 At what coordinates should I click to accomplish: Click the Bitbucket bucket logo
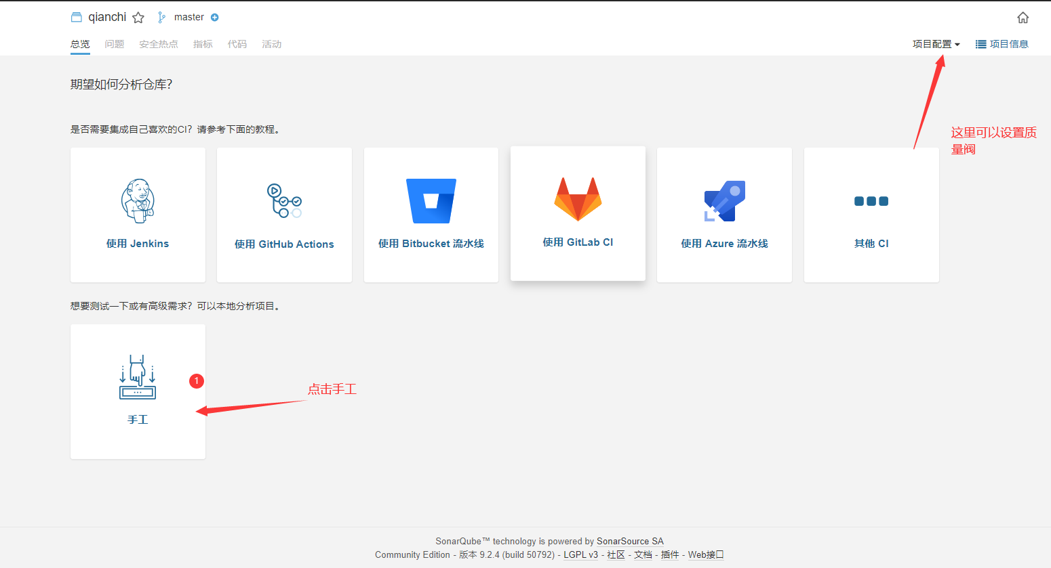point(431,201)
